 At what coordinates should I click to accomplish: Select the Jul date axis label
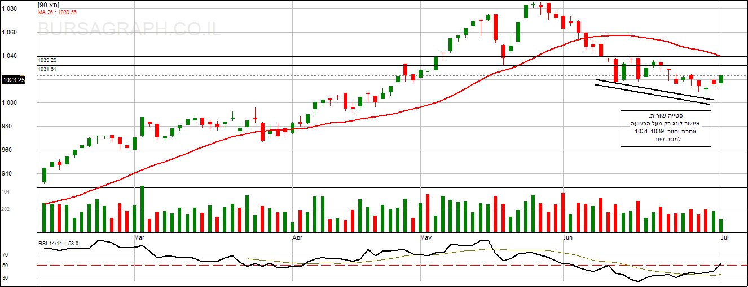[x=725, y=238]
